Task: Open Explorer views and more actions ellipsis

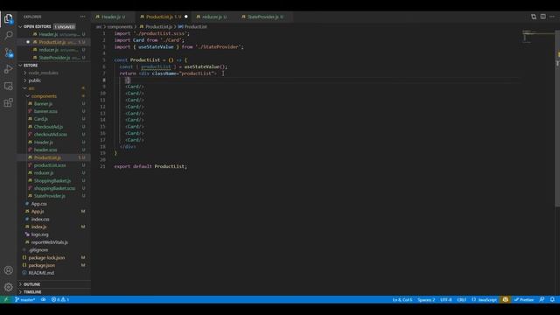Action: pos(83,17)
